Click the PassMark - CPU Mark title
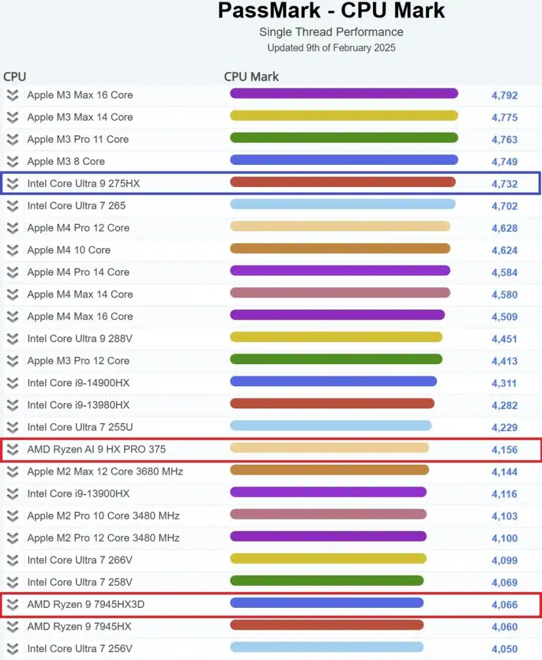This screenshot has width=542, height=660. [x=331, y=10]
